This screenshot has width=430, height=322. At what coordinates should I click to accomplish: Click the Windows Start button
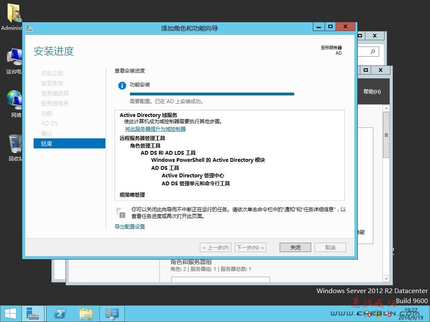pyautogui.click(x=10, y=314)
